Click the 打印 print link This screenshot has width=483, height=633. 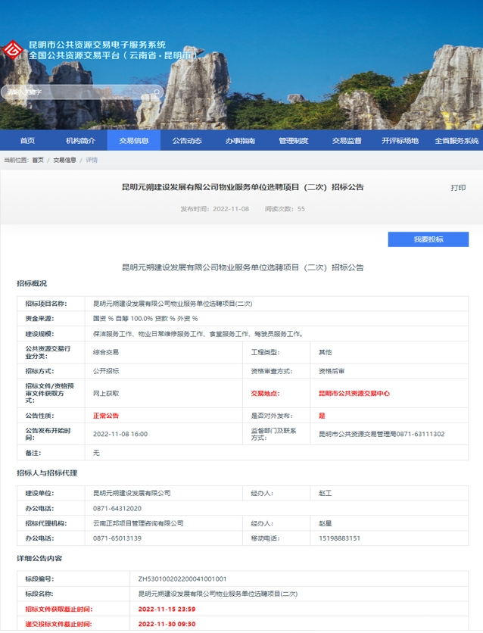[458, 188]
